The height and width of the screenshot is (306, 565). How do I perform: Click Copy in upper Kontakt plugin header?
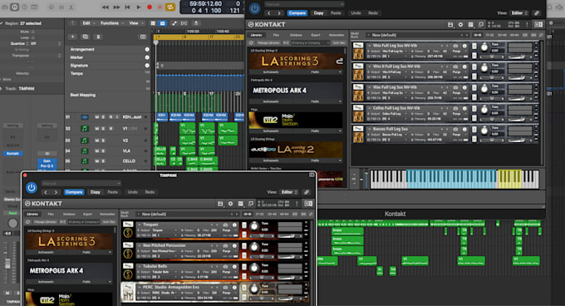coord(318,13)
